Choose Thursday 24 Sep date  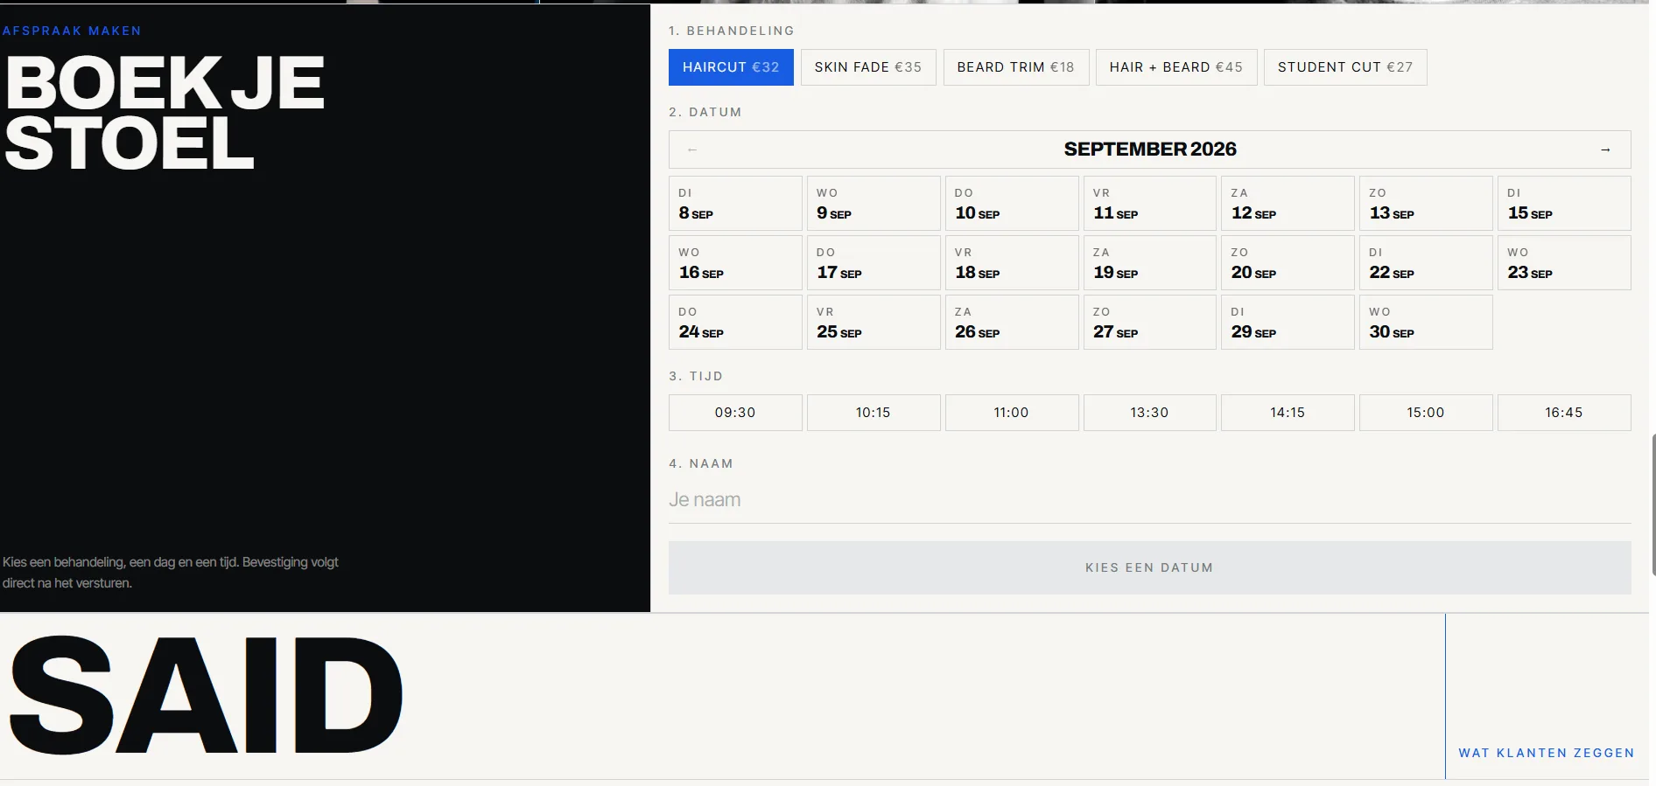tap(735, 323)
